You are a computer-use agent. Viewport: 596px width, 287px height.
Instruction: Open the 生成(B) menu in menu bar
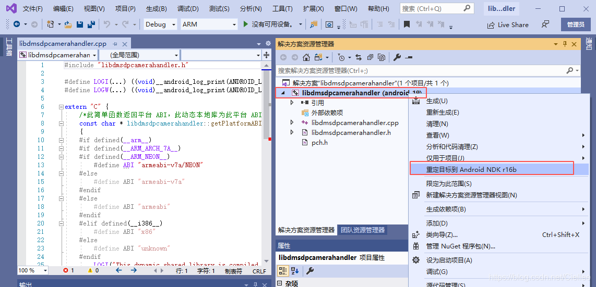coord(156,9)
